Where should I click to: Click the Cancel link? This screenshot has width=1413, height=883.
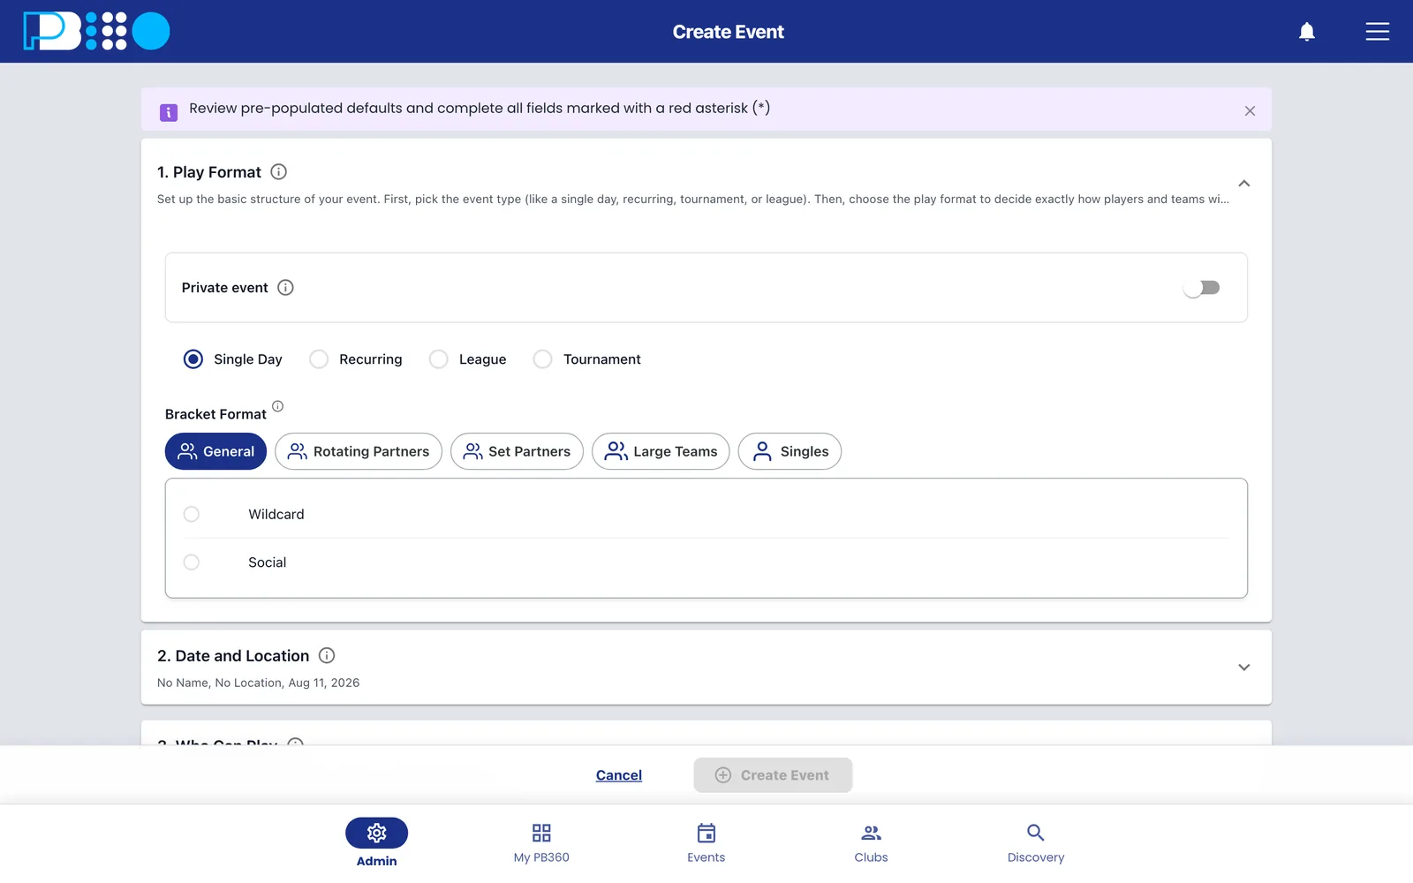(x=619, y=775)
